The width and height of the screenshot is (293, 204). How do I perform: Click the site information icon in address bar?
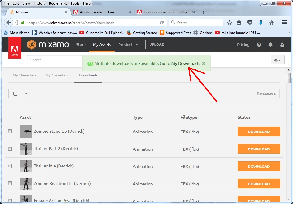[x=17, y=23]
